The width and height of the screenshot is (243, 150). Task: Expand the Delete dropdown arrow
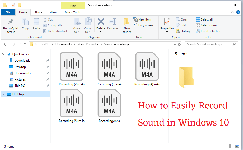[101, 32]
